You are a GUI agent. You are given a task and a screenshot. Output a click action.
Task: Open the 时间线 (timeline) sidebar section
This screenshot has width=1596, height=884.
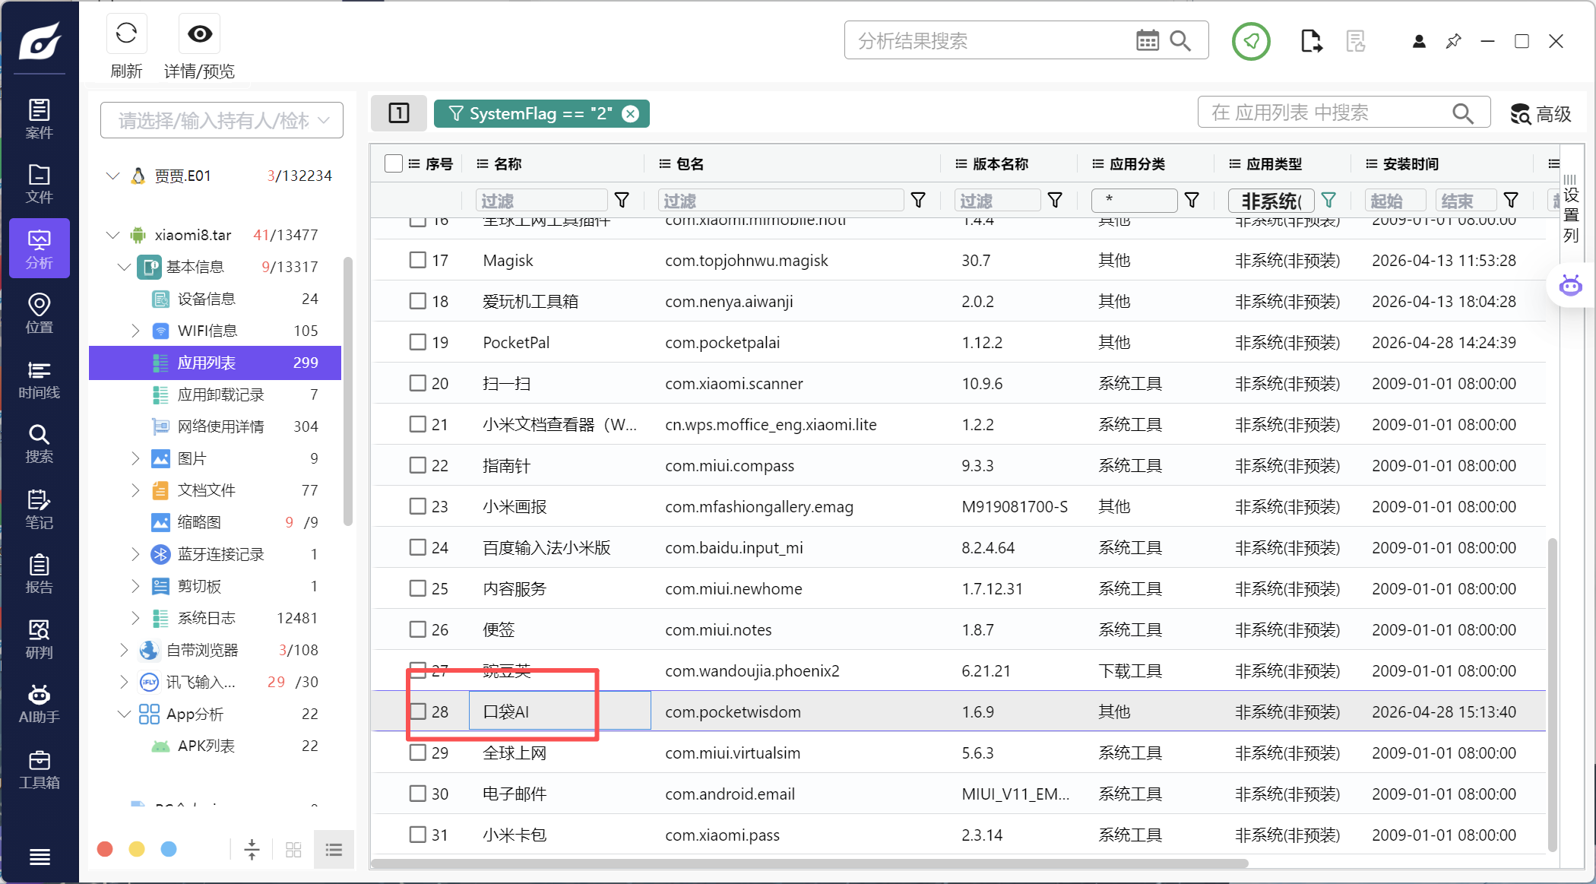tap(40, 379)
